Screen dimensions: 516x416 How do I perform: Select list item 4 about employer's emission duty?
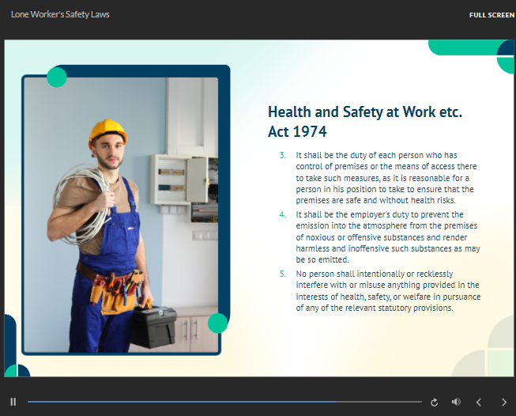[387, 236]
